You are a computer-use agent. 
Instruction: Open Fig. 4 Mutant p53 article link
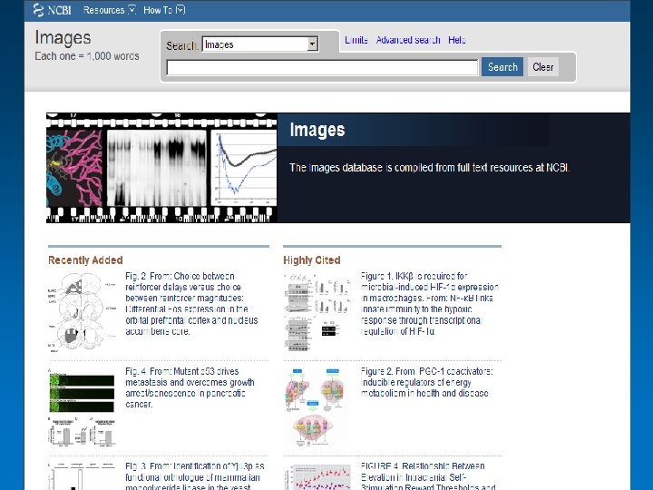coord(190,387)
